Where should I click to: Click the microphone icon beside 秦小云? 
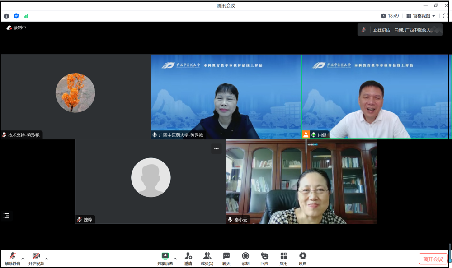point(230,219)
